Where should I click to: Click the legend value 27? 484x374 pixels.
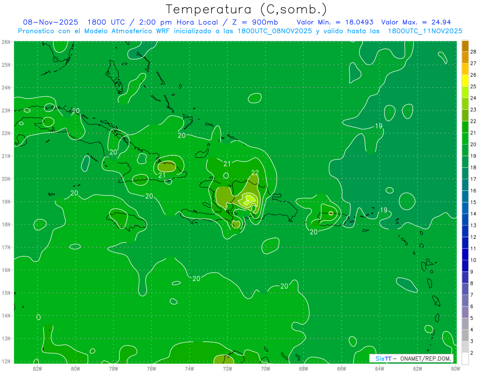coord(474,63)
